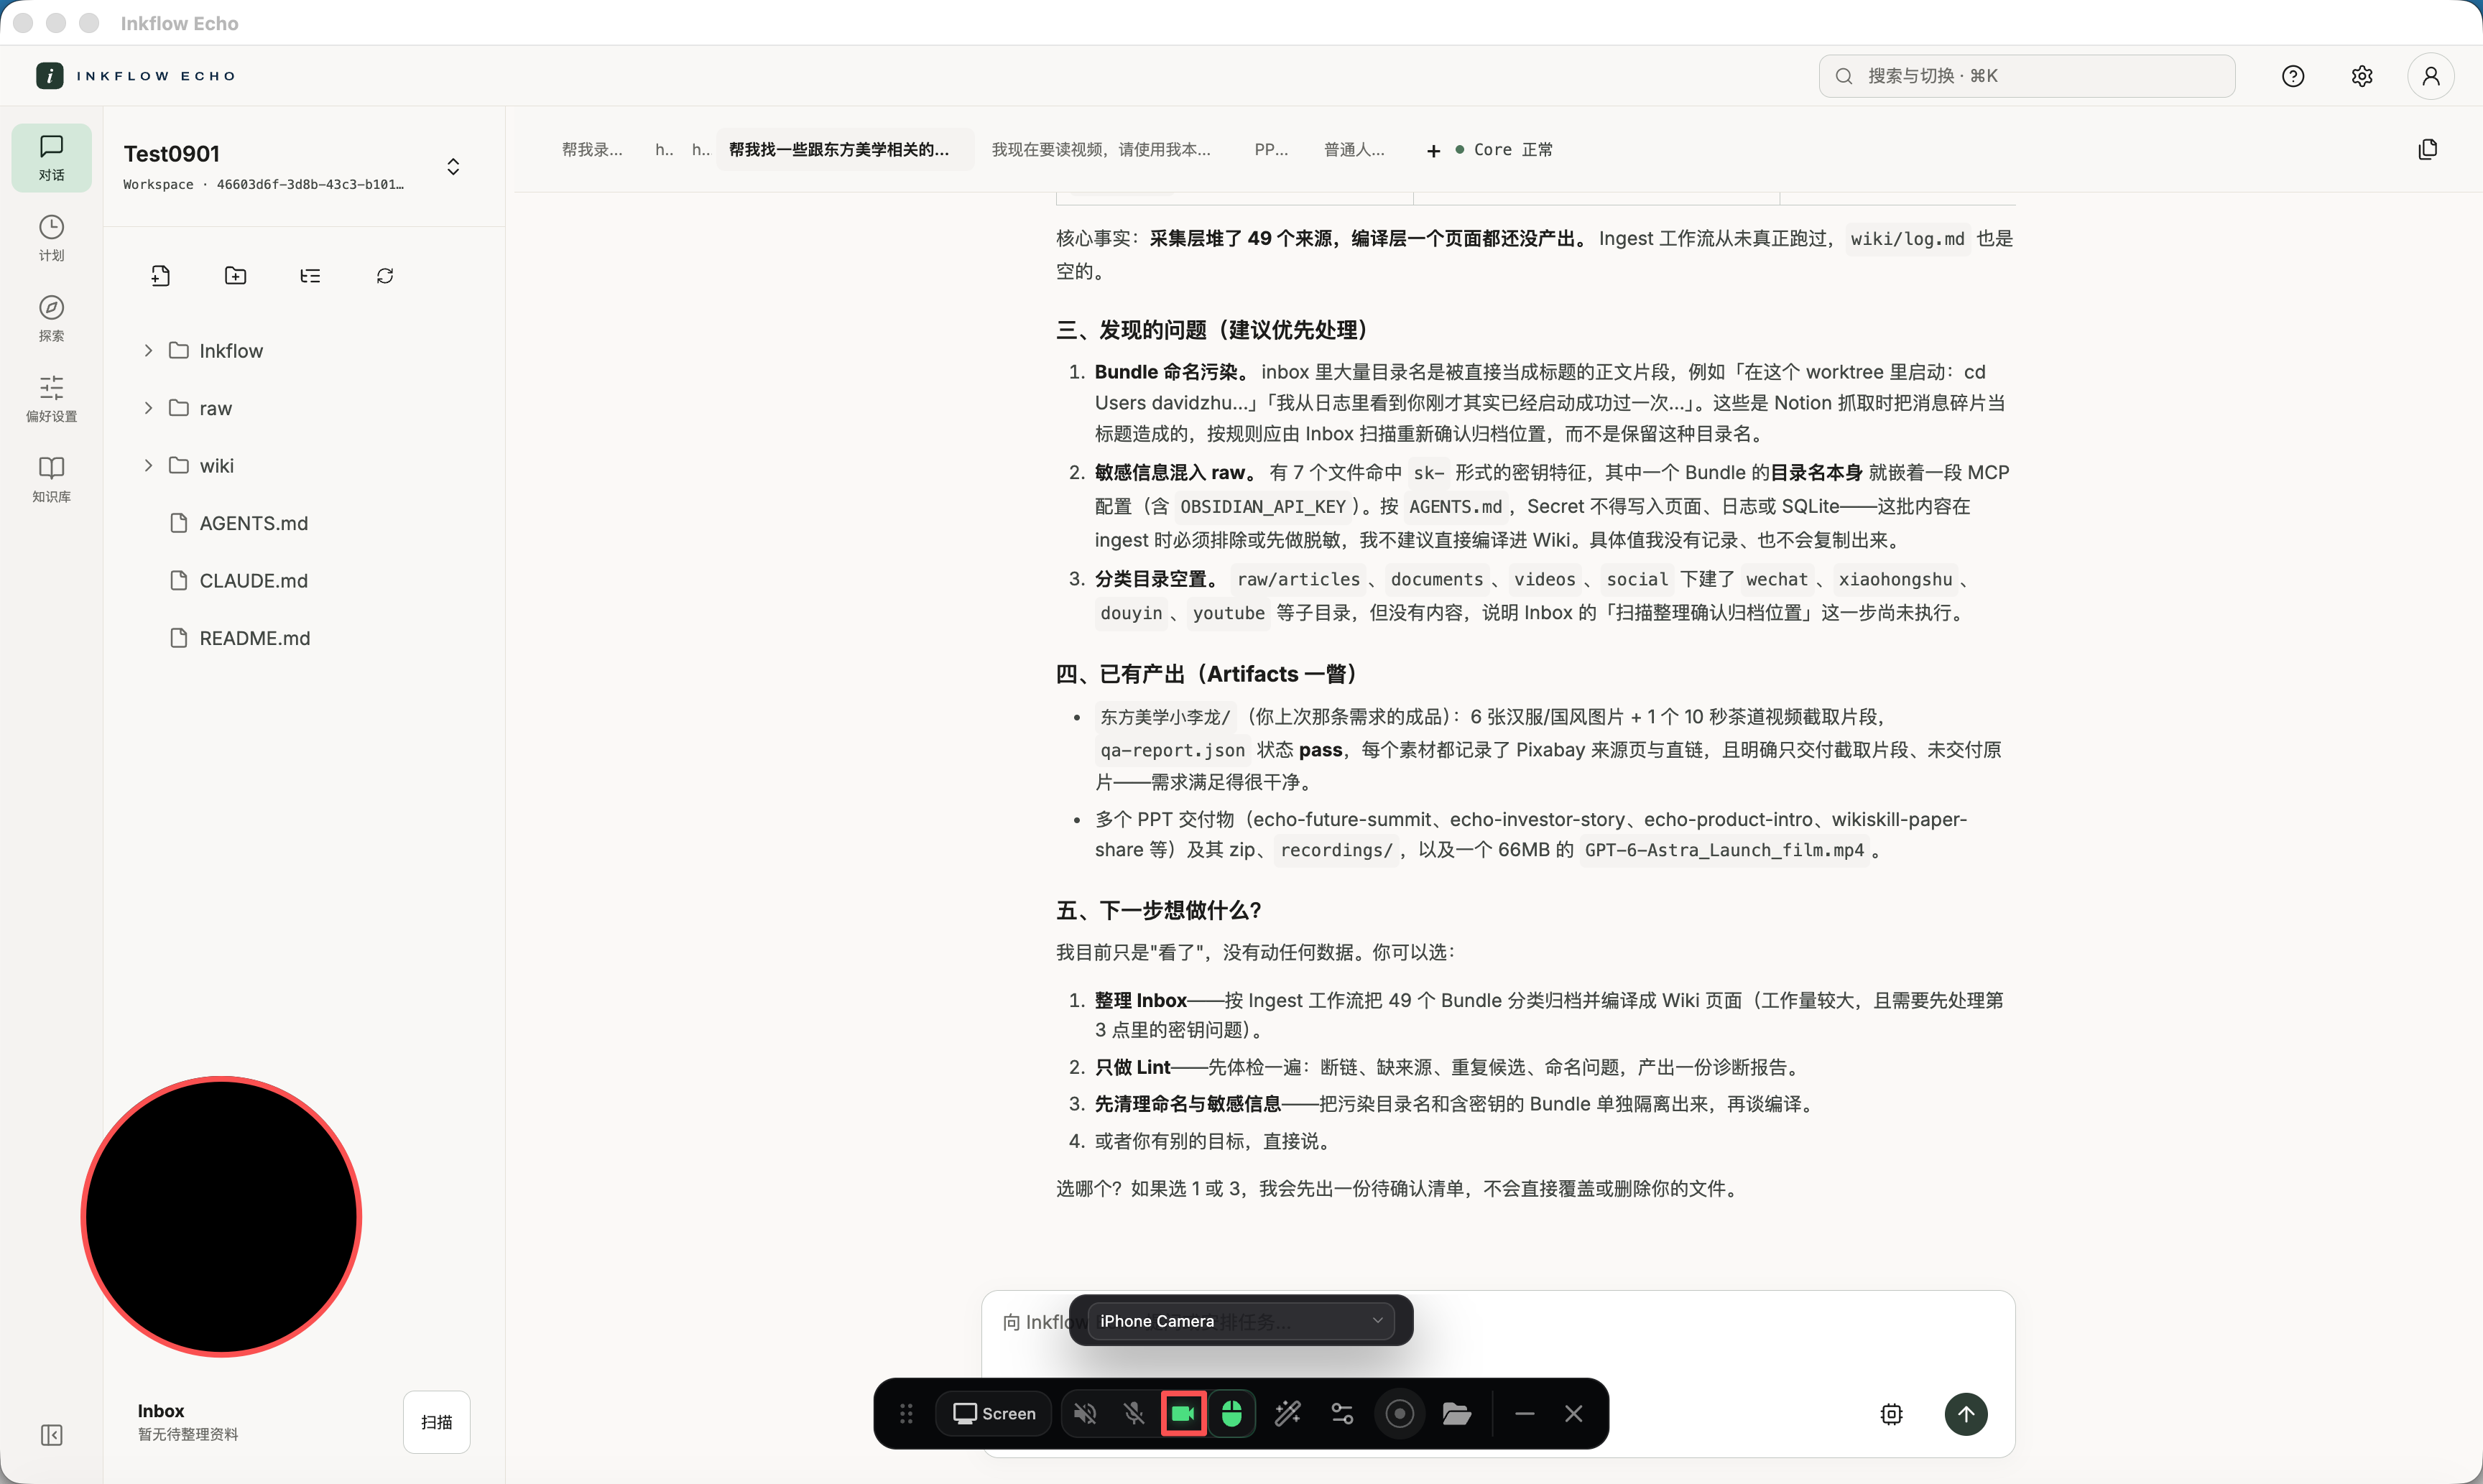Toggle the microphone mute button
The image size is (2483, 1484).
[x=1134, y=1413]
